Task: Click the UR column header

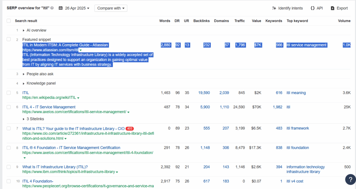Action: click(x=186, y=21)
